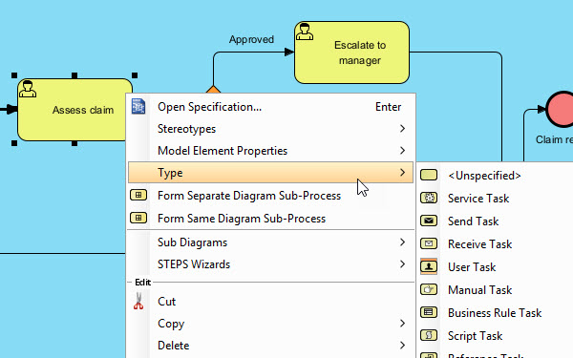573x358 pixels.
Task: Click the Manual Task hand icon
Action: point(429,289)
